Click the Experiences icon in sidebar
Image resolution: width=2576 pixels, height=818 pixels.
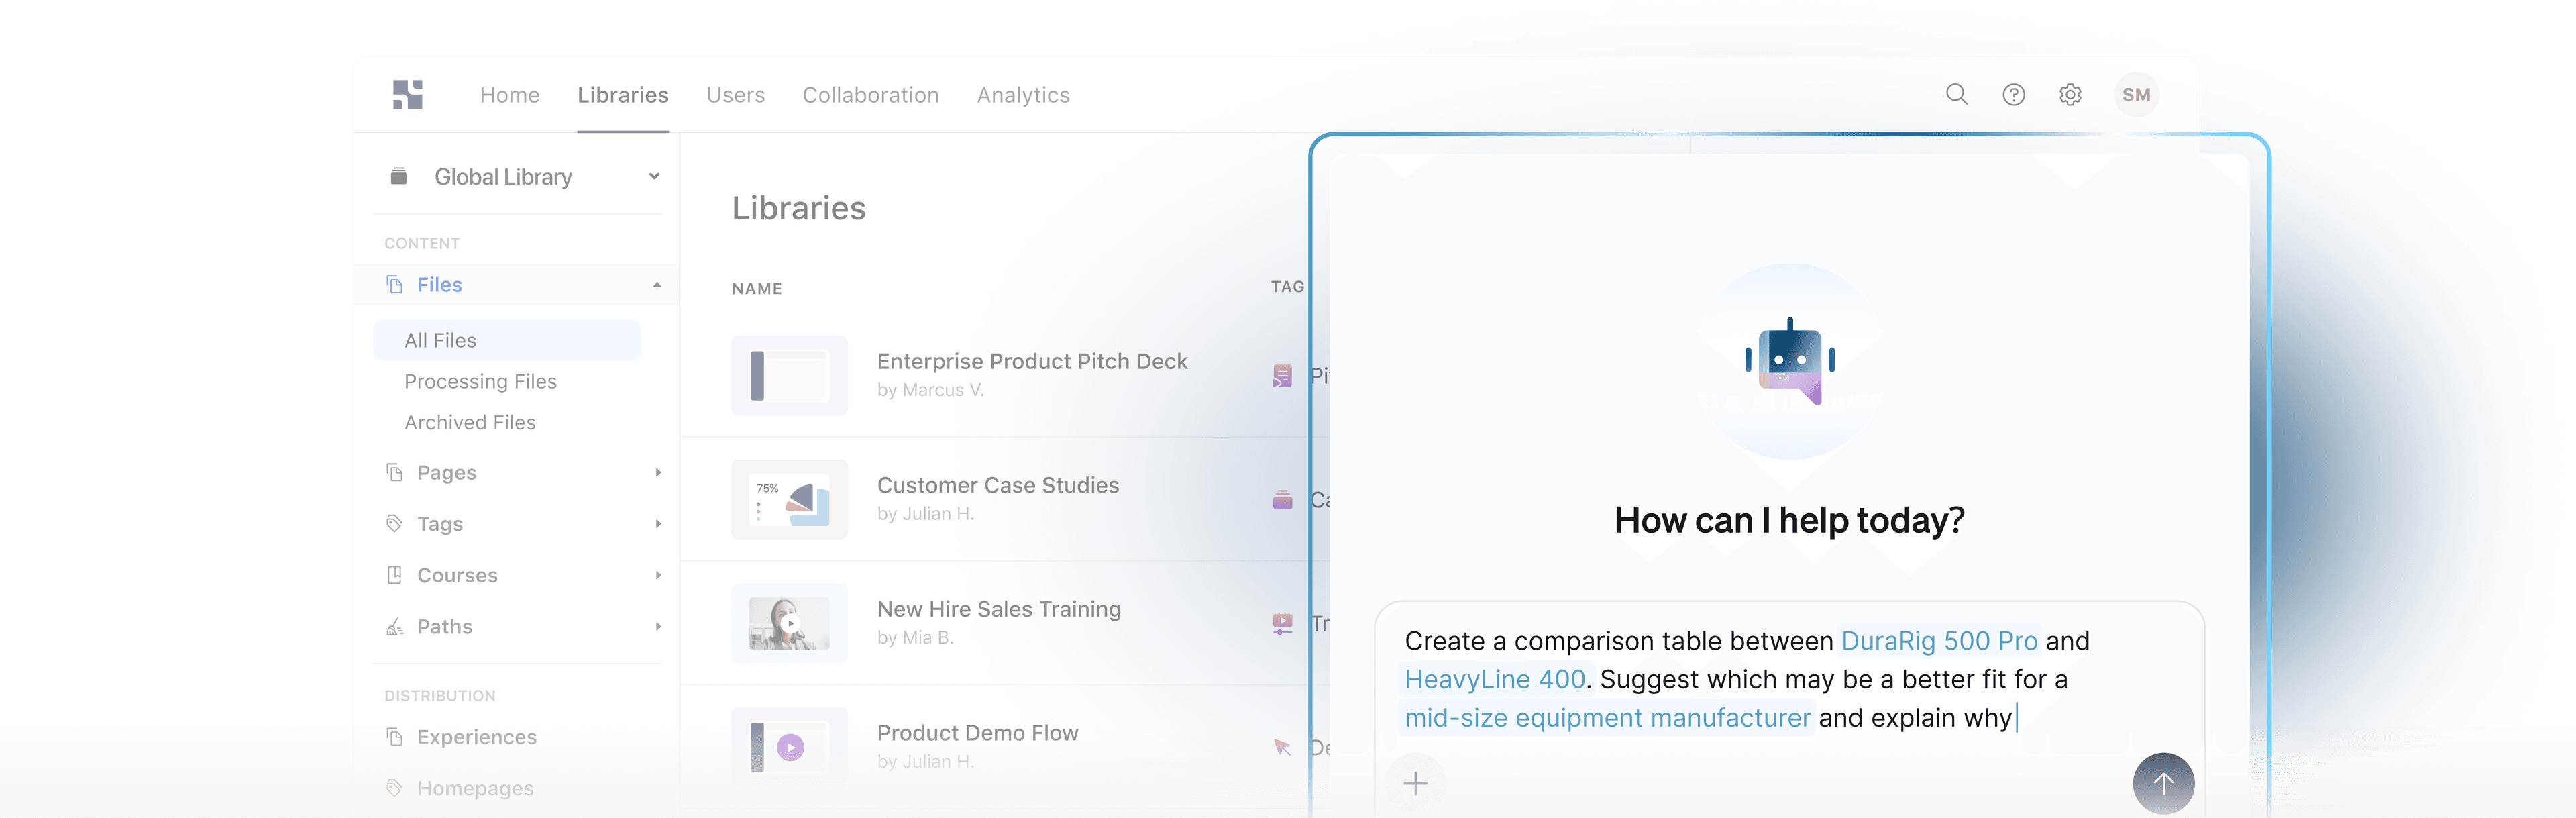(395, 737)
